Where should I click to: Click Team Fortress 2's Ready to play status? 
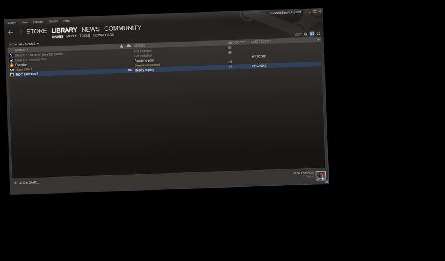click(144, 70)
